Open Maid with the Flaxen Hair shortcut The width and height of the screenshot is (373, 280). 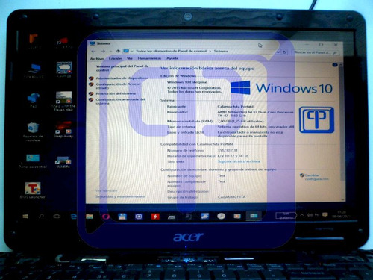tap(63, 101)
